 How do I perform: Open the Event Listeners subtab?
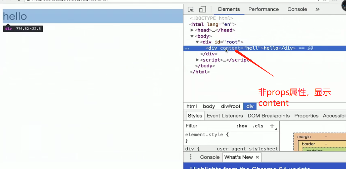click(225, 116)
